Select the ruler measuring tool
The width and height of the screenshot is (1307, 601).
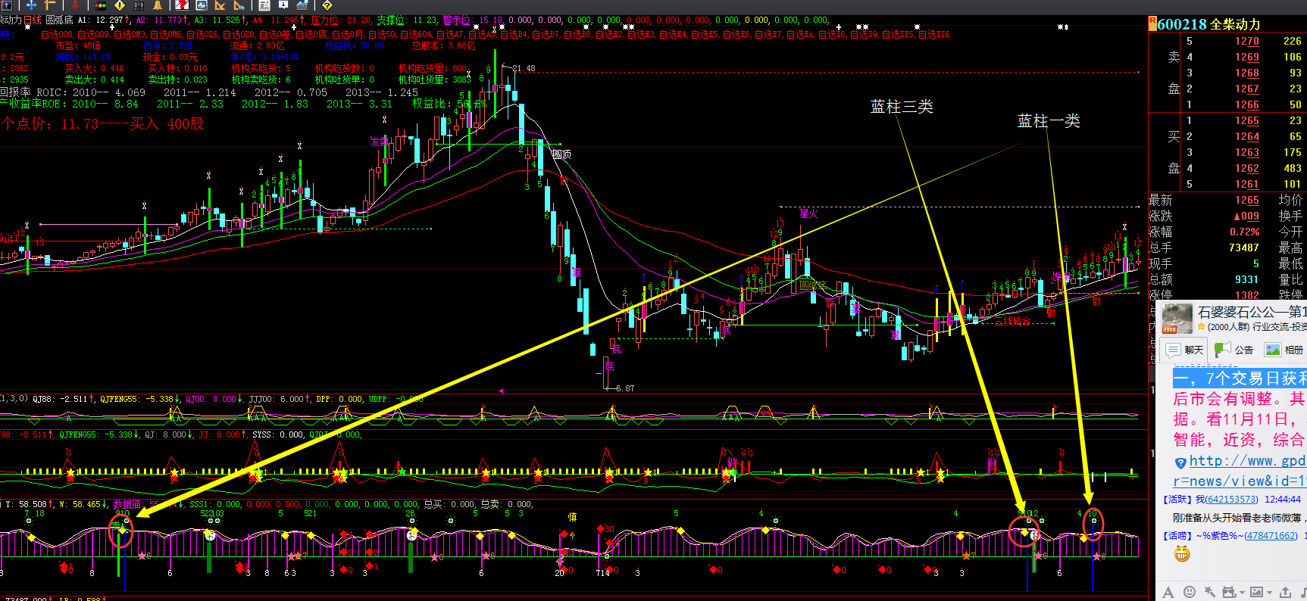click(x=50, y=5)
